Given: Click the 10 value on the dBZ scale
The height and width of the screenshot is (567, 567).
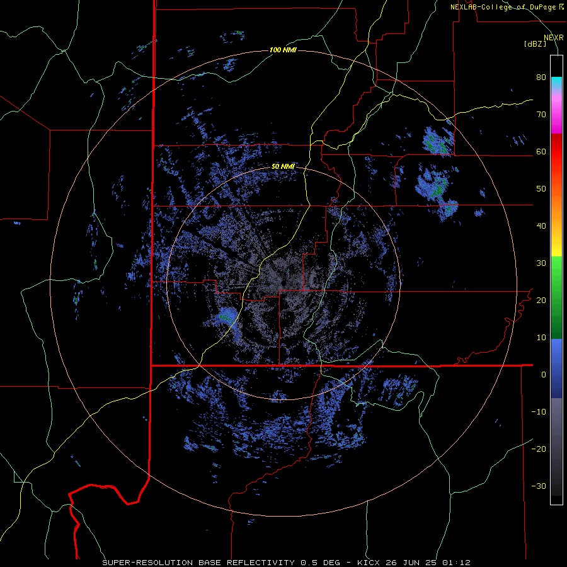Looking at the screenshot, I should [541, 338].
